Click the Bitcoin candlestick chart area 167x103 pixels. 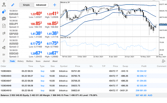[110, 19]
